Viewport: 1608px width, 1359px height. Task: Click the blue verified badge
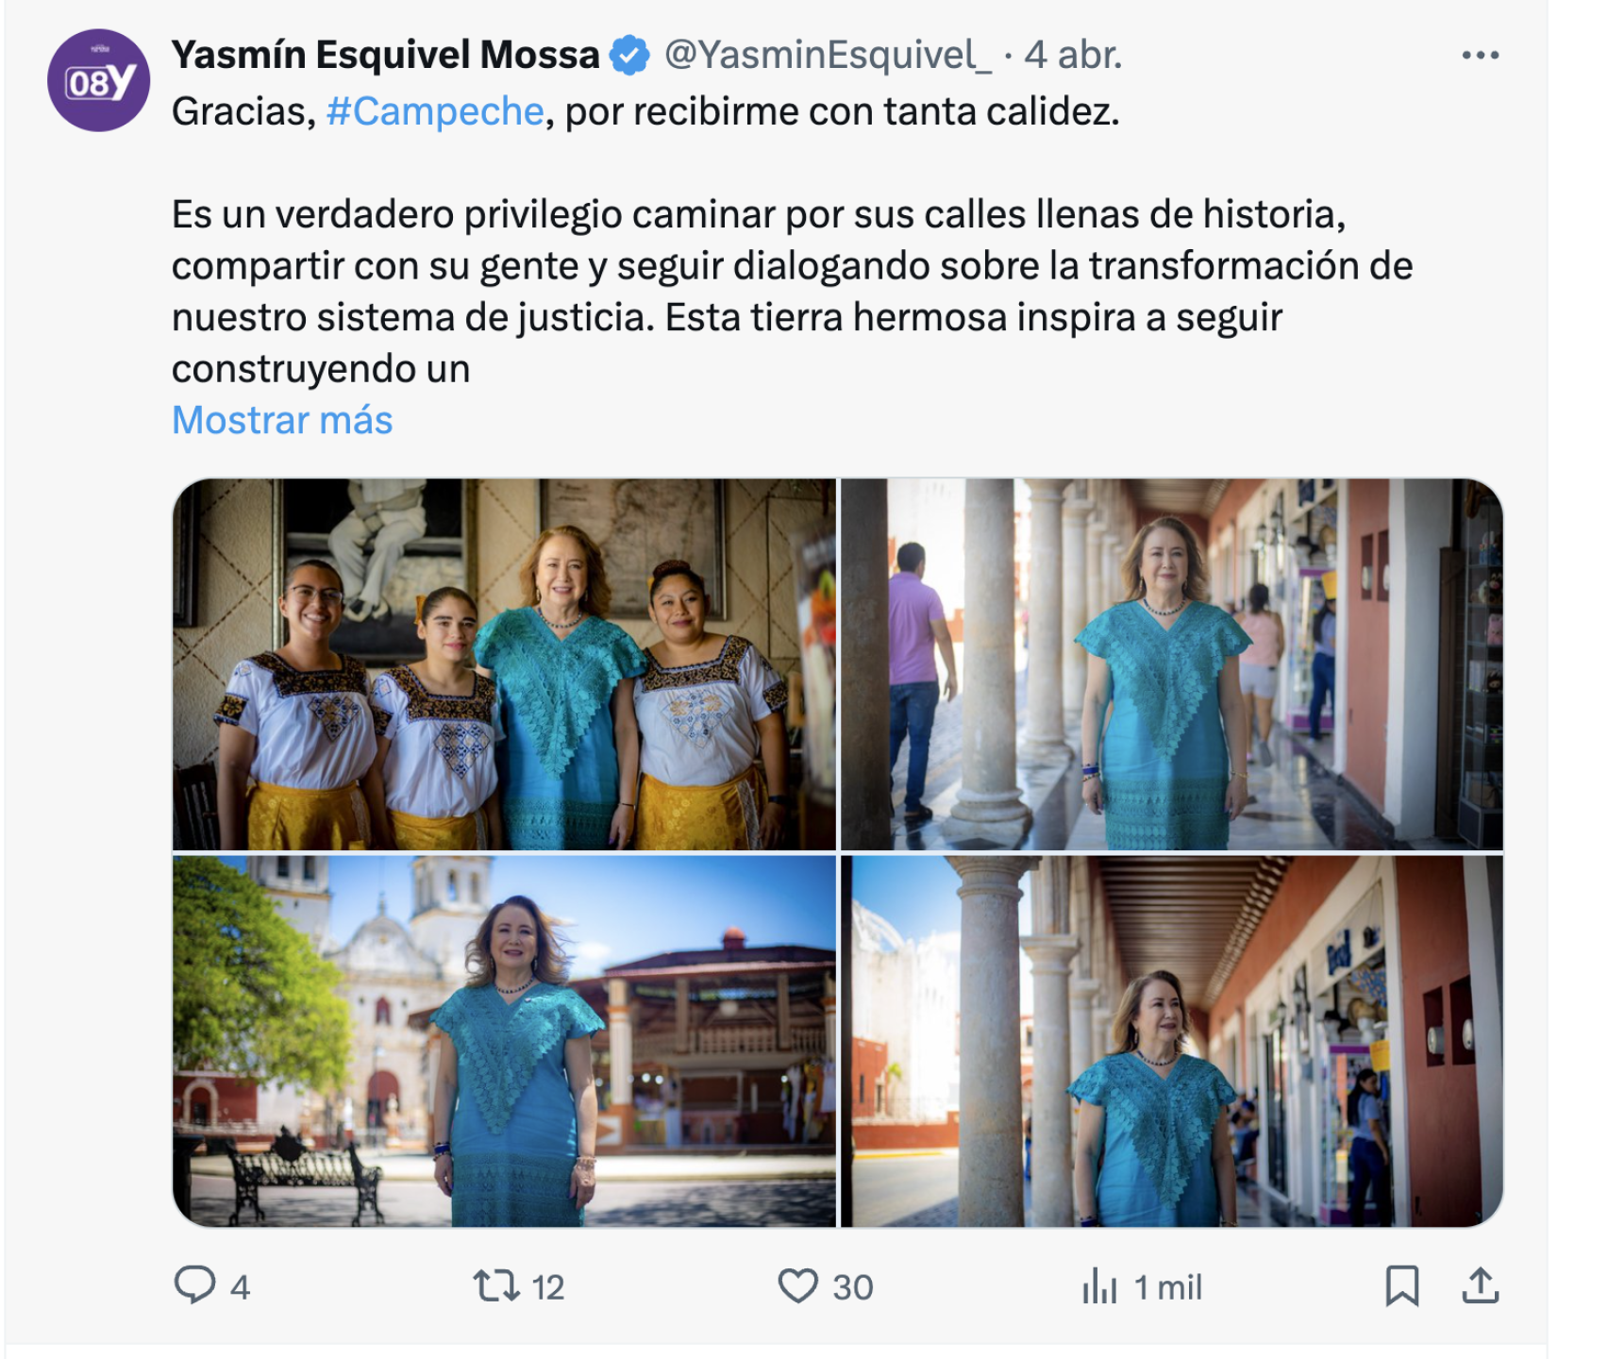[629, 56]
